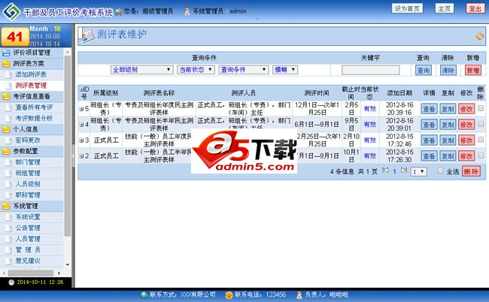Click the 考评信息查看 folder icon
Viewport: 489px width, 302px height.
point(6,96)
